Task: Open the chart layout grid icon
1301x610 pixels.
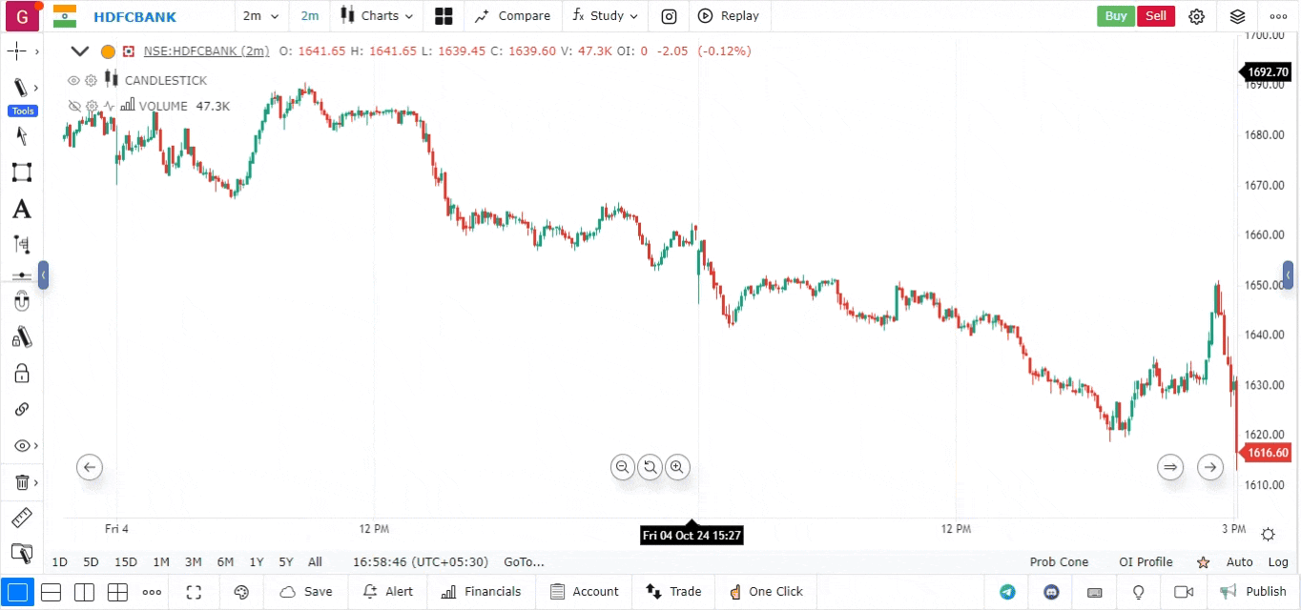Action: pyautogui.click(x=443, y=16)
